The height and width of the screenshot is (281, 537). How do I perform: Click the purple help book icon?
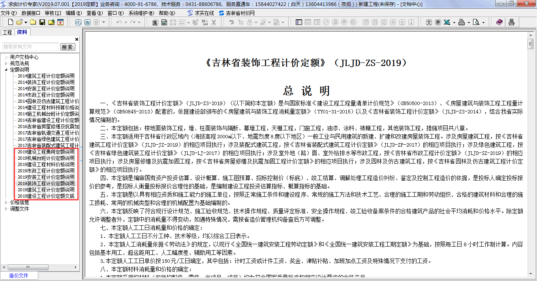tap(499, 22)
